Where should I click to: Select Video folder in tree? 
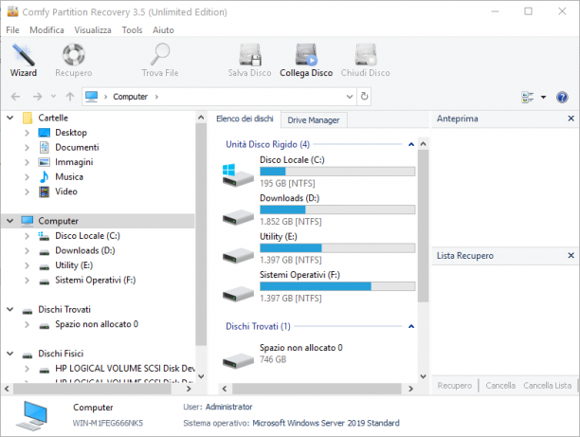pos(66,191)
